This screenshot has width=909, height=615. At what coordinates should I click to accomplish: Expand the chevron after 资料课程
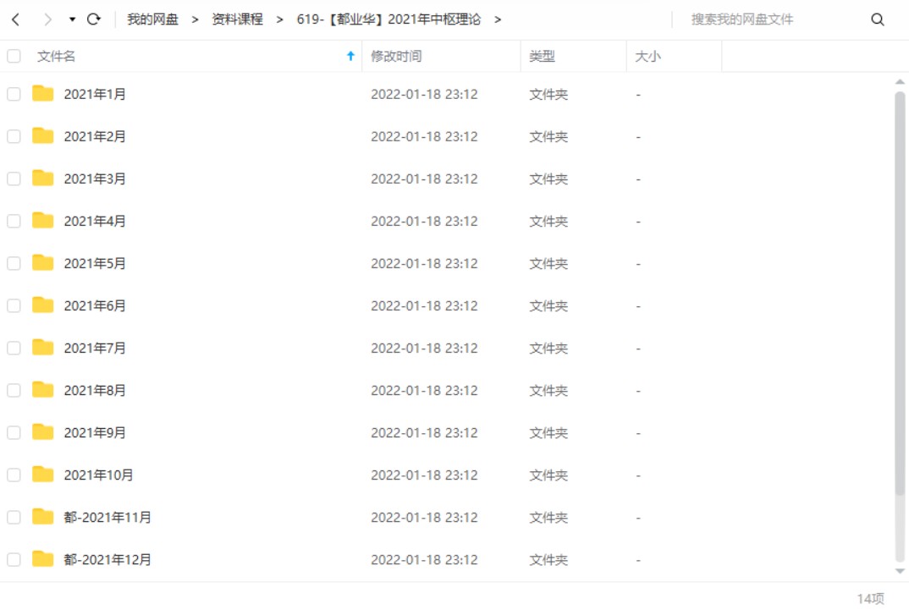pyautogui.click(x=280, y=19)
